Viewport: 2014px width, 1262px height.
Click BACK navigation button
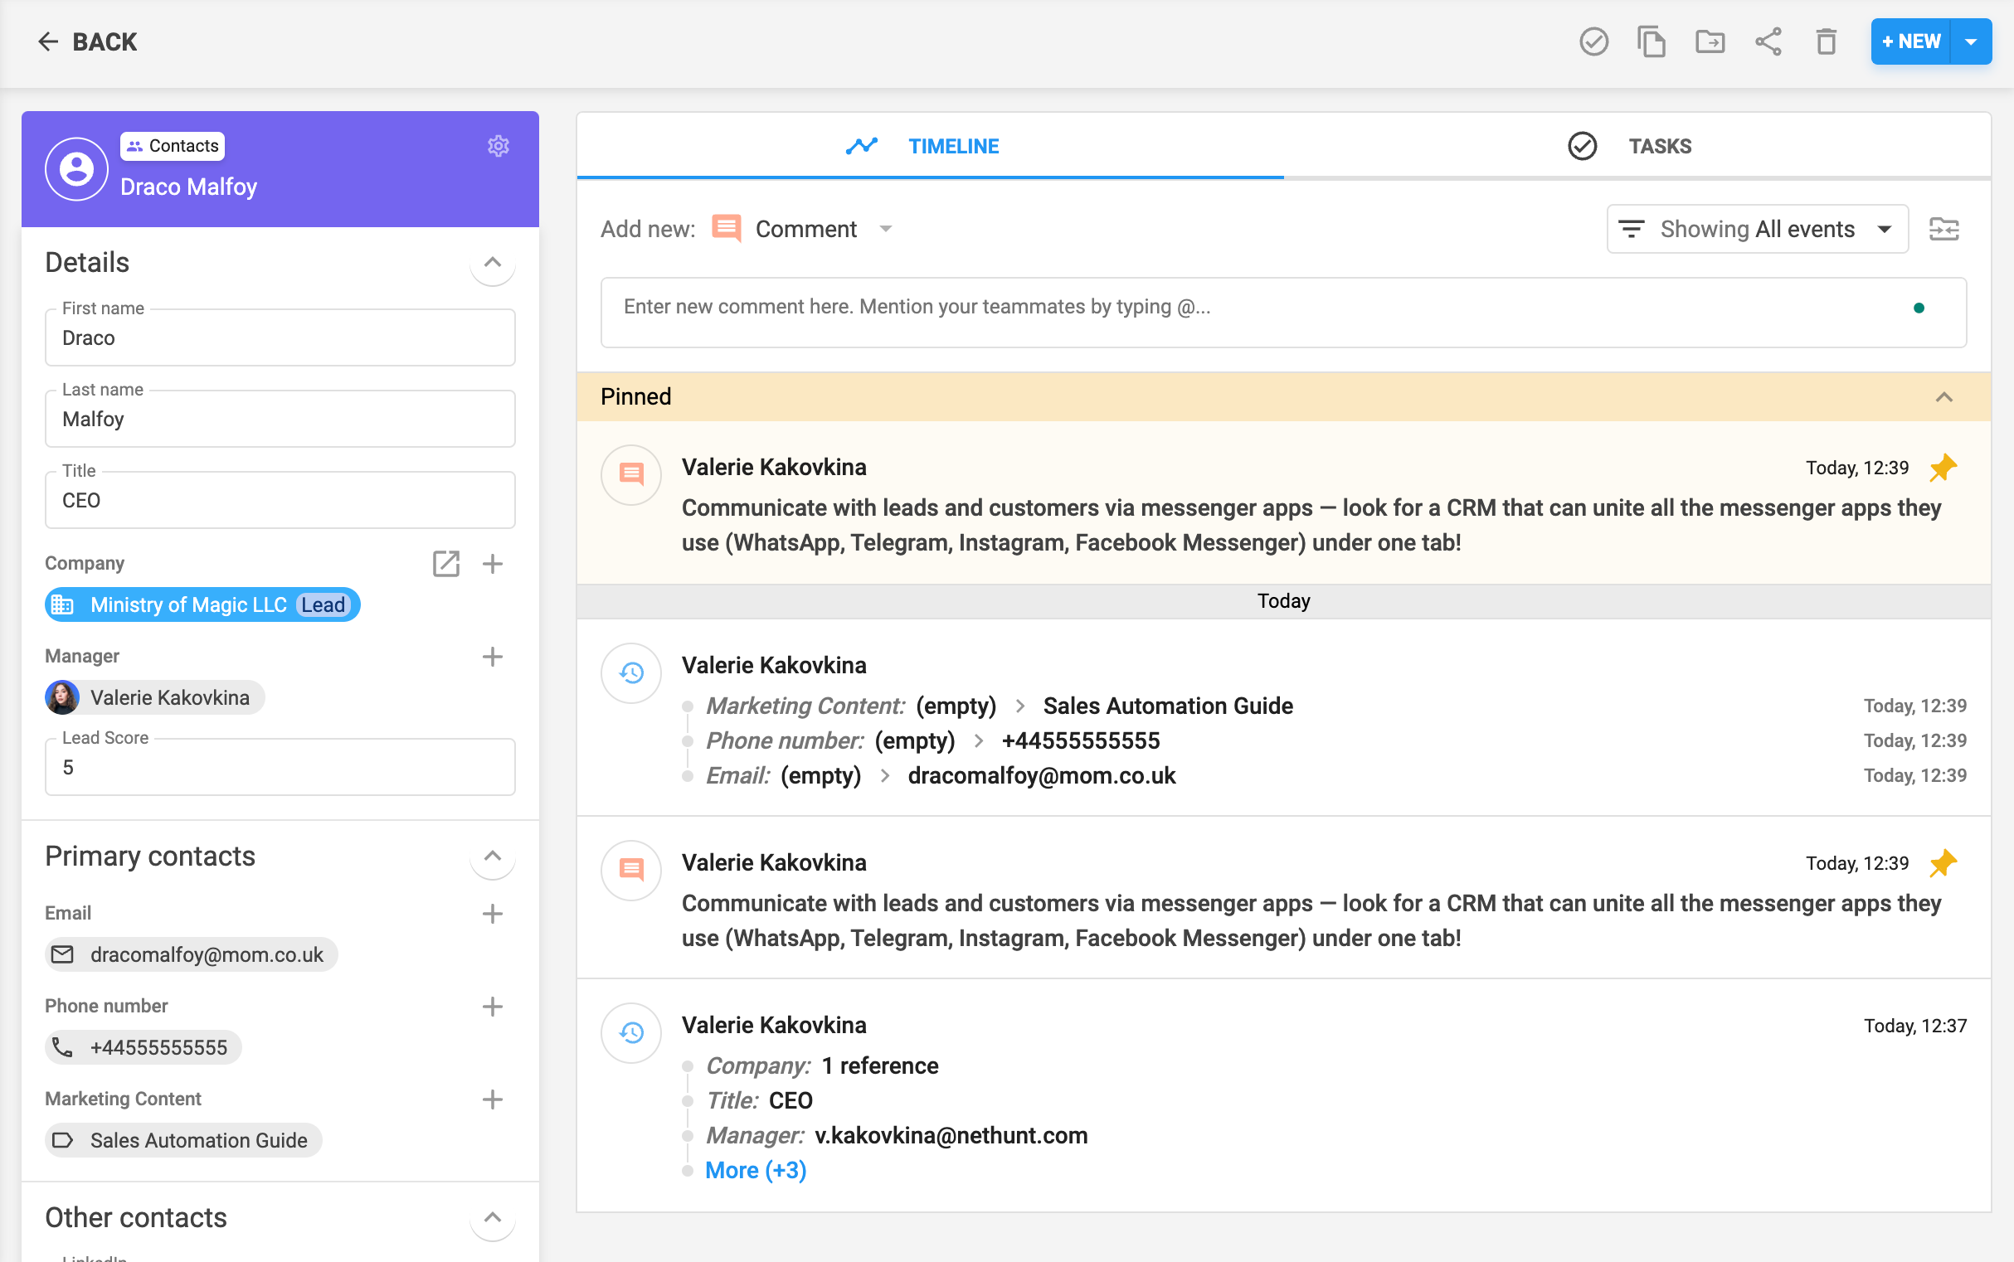tap(90, 41)
